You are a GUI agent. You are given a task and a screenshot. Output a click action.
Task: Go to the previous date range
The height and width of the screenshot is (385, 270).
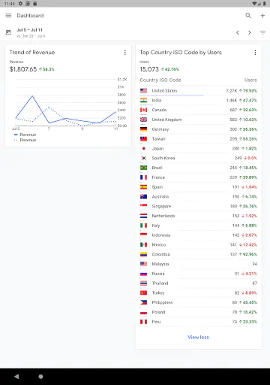pos(238,32)
